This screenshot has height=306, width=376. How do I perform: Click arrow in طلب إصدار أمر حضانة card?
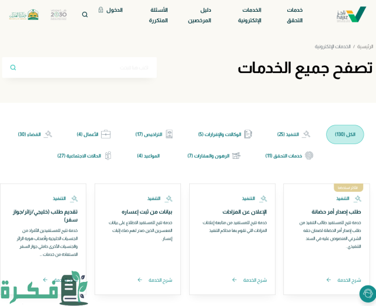click(x=329, y=280)
